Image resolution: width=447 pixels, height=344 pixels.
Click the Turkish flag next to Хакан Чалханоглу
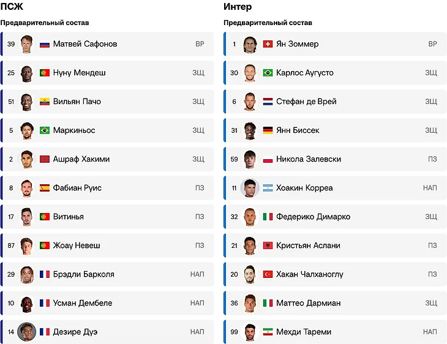pyautogui.click(x=268, y=274)
